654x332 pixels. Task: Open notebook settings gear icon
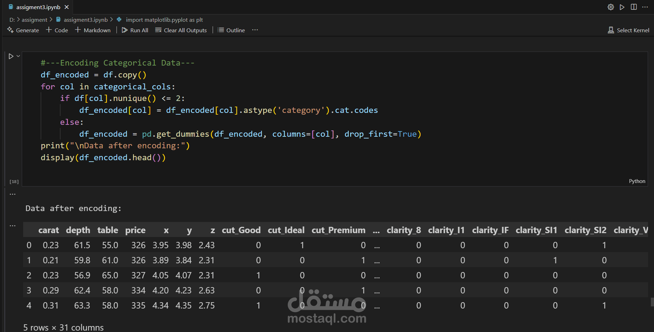click(x=611, y=7)
